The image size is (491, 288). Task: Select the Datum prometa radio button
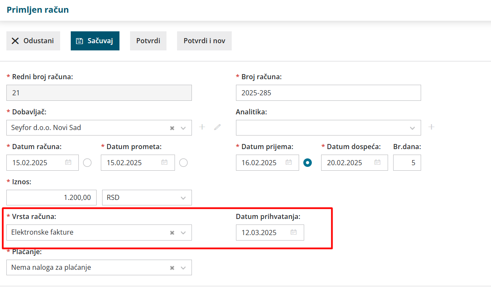[183, 163]
